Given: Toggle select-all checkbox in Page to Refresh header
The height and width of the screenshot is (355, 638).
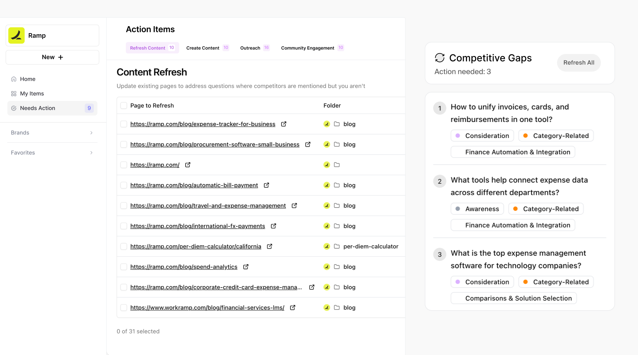Looking at the screenshot, I should (x=124, y=106).
